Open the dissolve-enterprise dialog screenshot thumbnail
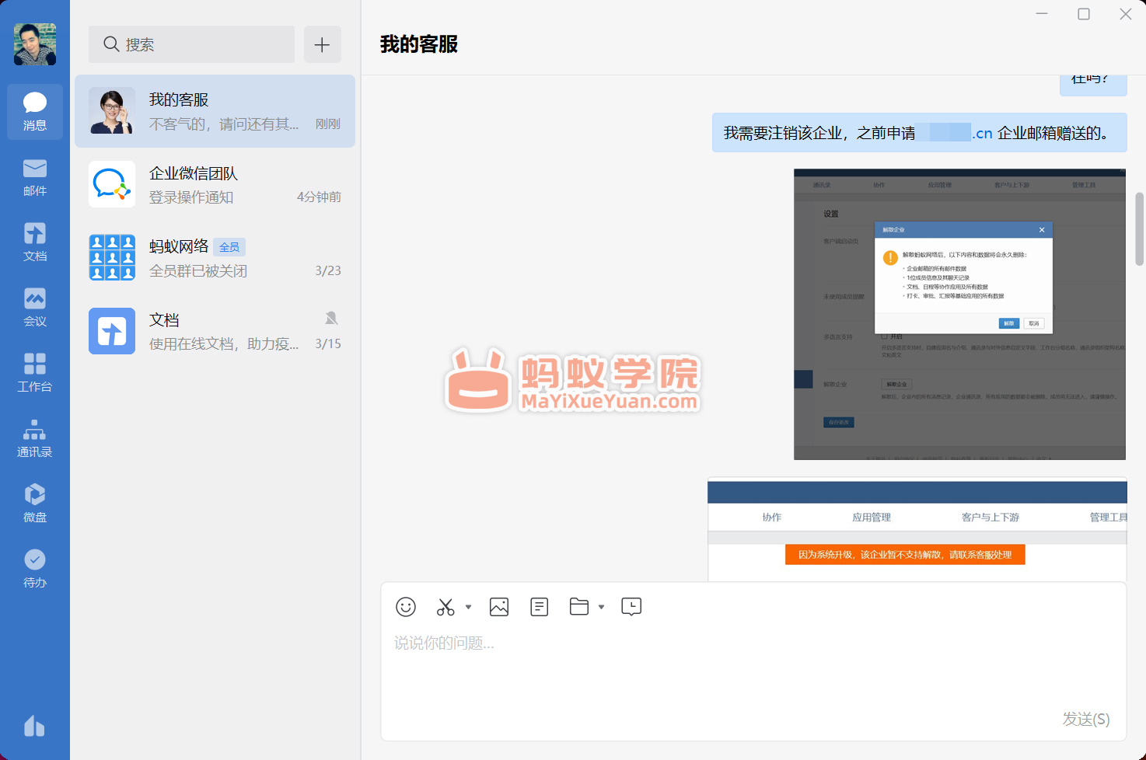This screenshot has height=760, width=1146. tap(960, 314)
